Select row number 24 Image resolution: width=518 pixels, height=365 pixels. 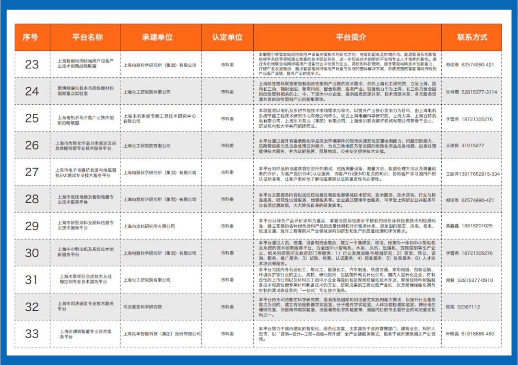click(32, 91)
